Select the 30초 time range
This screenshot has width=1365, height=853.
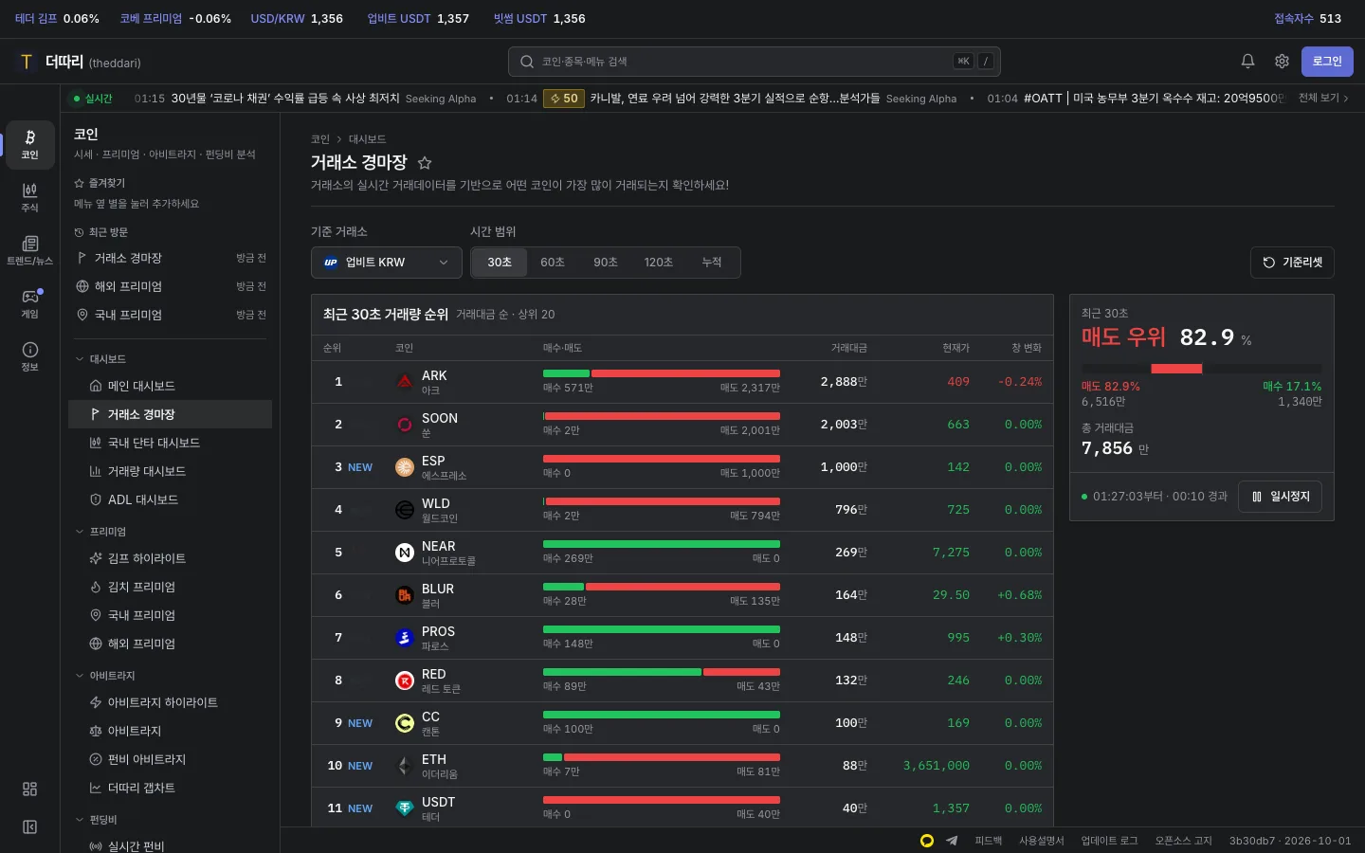pyautogui.click(x=500, y=263)
